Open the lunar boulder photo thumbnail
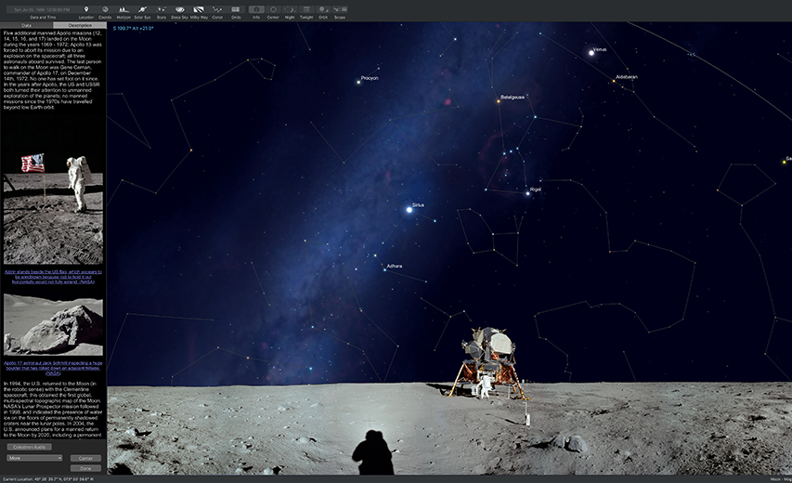Screen dimensions: 792x483 tap(53, 325)
